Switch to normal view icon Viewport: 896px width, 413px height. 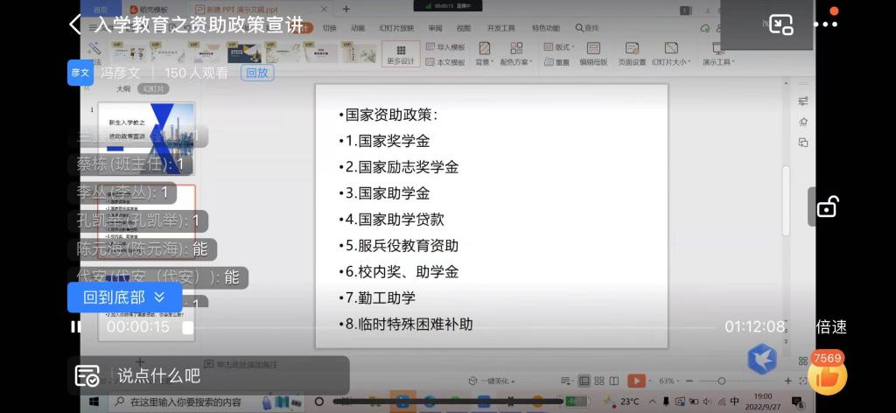[x=584, y=381]
